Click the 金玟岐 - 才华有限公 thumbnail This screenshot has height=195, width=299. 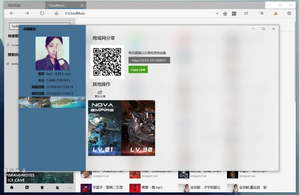[x=184, y=188]
